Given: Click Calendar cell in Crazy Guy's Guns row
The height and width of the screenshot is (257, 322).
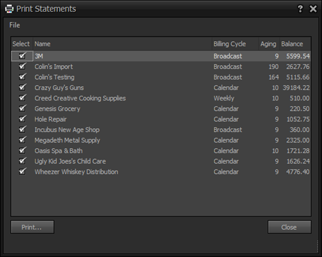Looking at the screenshot, I should [226, 88].
